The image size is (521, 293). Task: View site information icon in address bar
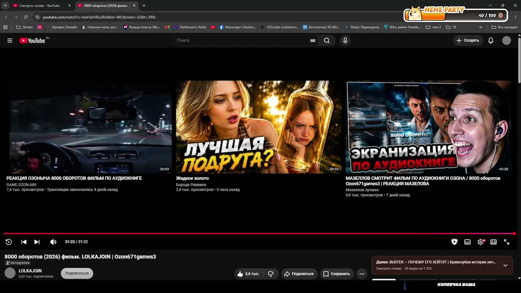[37, 17]
